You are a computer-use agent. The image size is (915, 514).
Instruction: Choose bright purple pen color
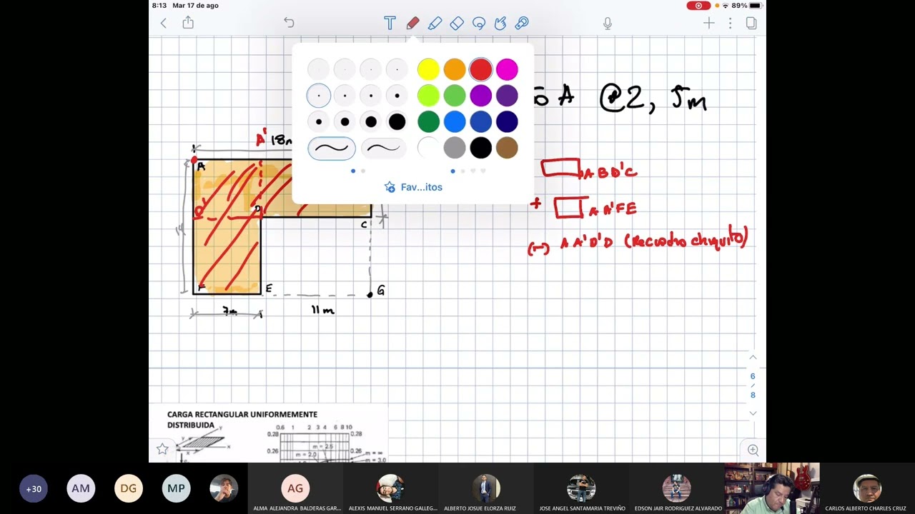(x=480, y=96)
